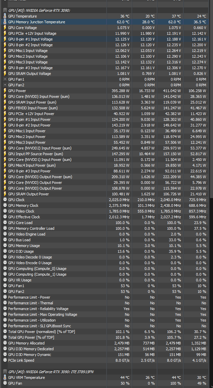
Task: Click round icon of Performance Limit - Thermal
Action: click(5, 303)
